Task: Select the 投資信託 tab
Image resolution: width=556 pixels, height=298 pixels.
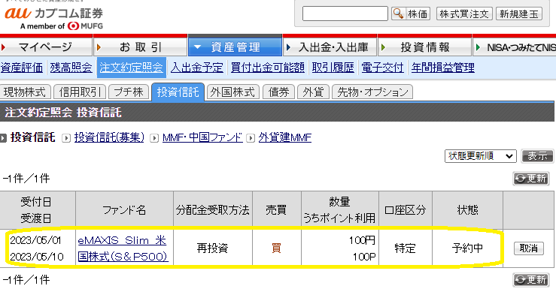Action: pyautogui.click(x=178, y=92)
